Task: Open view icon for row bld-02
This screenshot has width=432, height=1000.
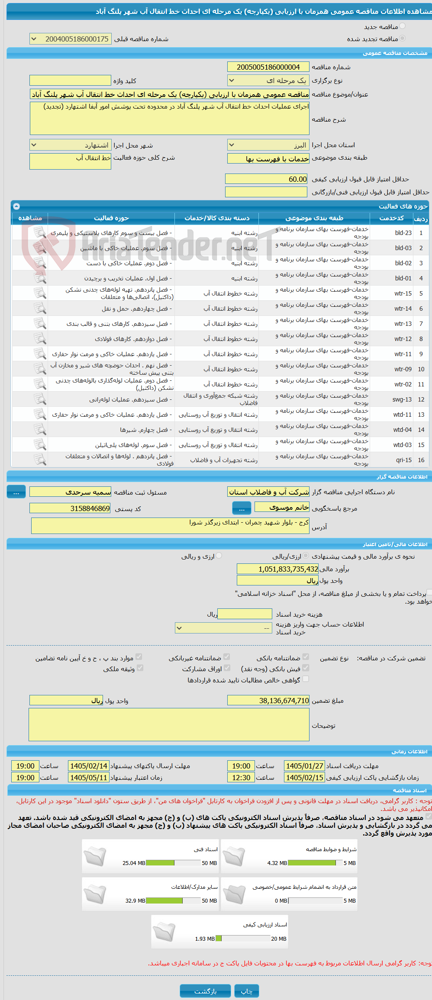Action: (40, 263)
